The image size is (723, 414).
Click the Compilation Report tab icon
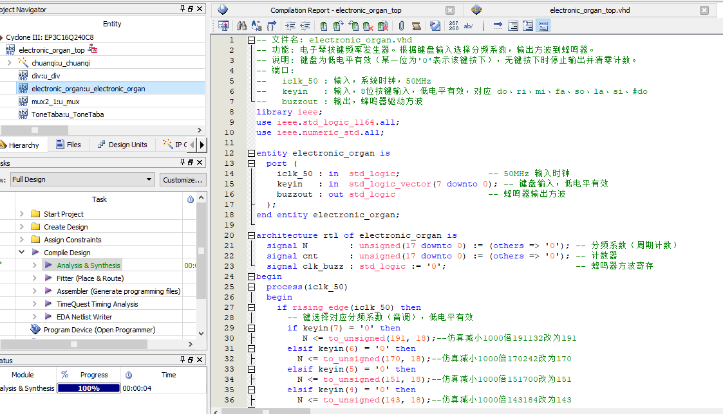point(223,10)
